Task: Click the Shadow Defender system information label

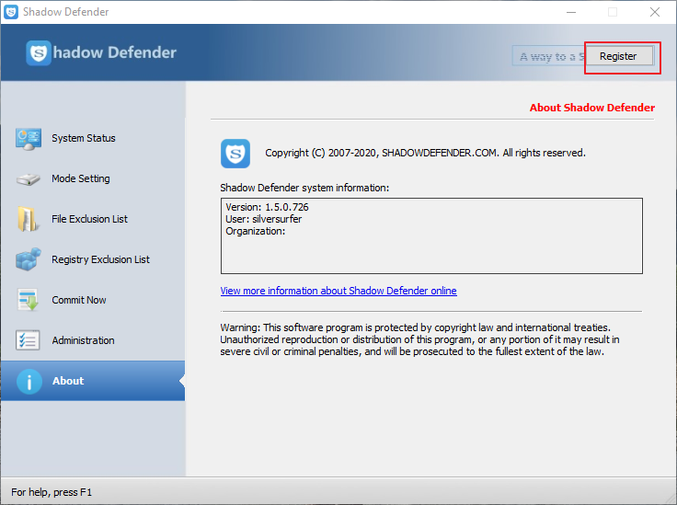Action: click(x=304, y=188)
